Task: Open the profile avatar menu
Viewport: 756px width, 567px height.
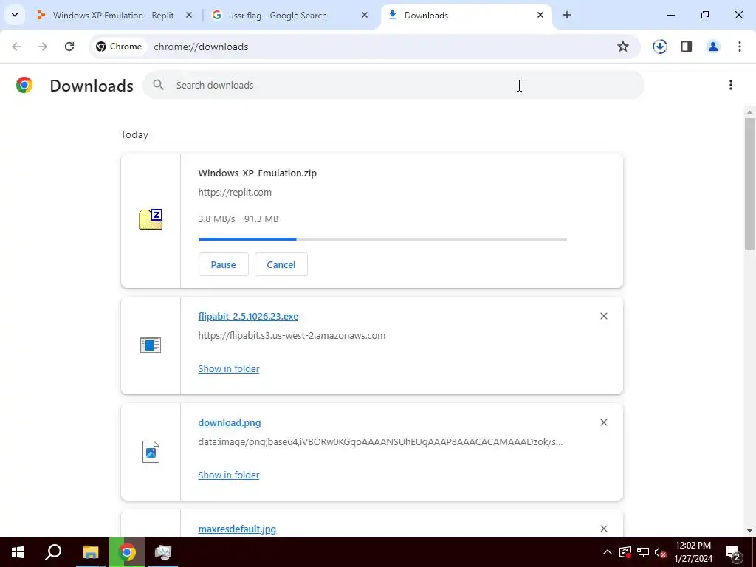Action: [x=713, y=47]
